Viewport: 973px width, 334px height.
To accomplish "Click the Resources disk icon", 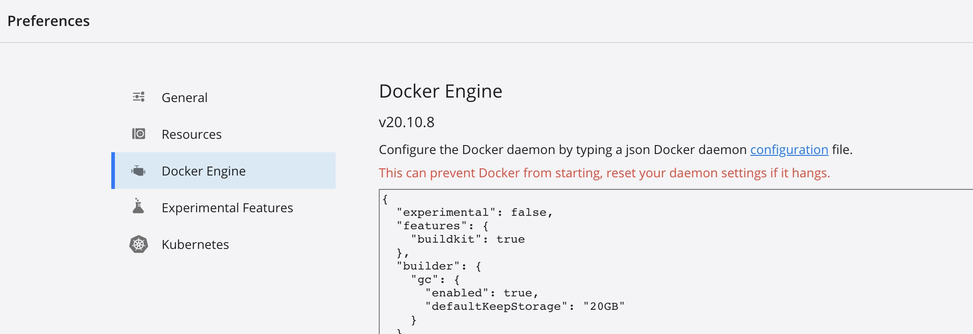I will (x=139, y=134).
